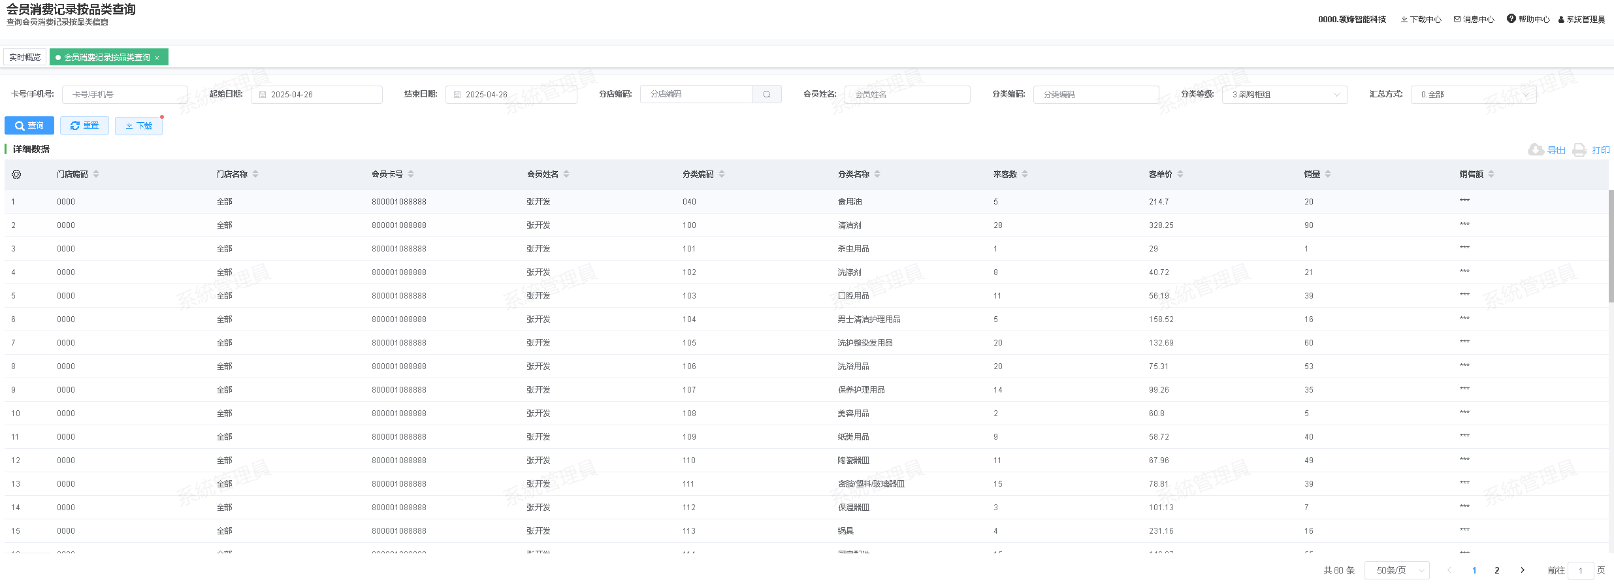Open 下载中心 download center

click(1421, 20)
